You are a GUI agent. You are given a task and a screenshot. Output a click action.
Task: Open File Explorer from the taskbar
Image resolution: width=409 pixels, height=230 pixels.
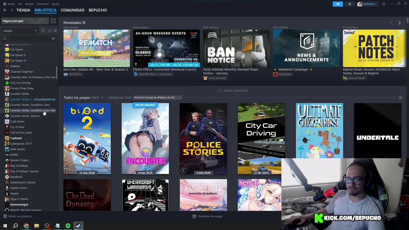coord(36,226)
